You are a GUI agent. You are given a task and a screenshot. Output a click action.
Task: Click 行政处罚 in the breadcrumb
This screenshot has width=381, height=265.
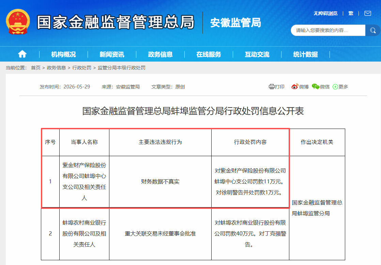click(x=82, y=68)
